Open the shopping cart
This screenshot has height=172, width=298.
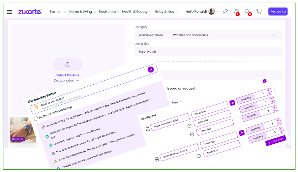(259, 12)
